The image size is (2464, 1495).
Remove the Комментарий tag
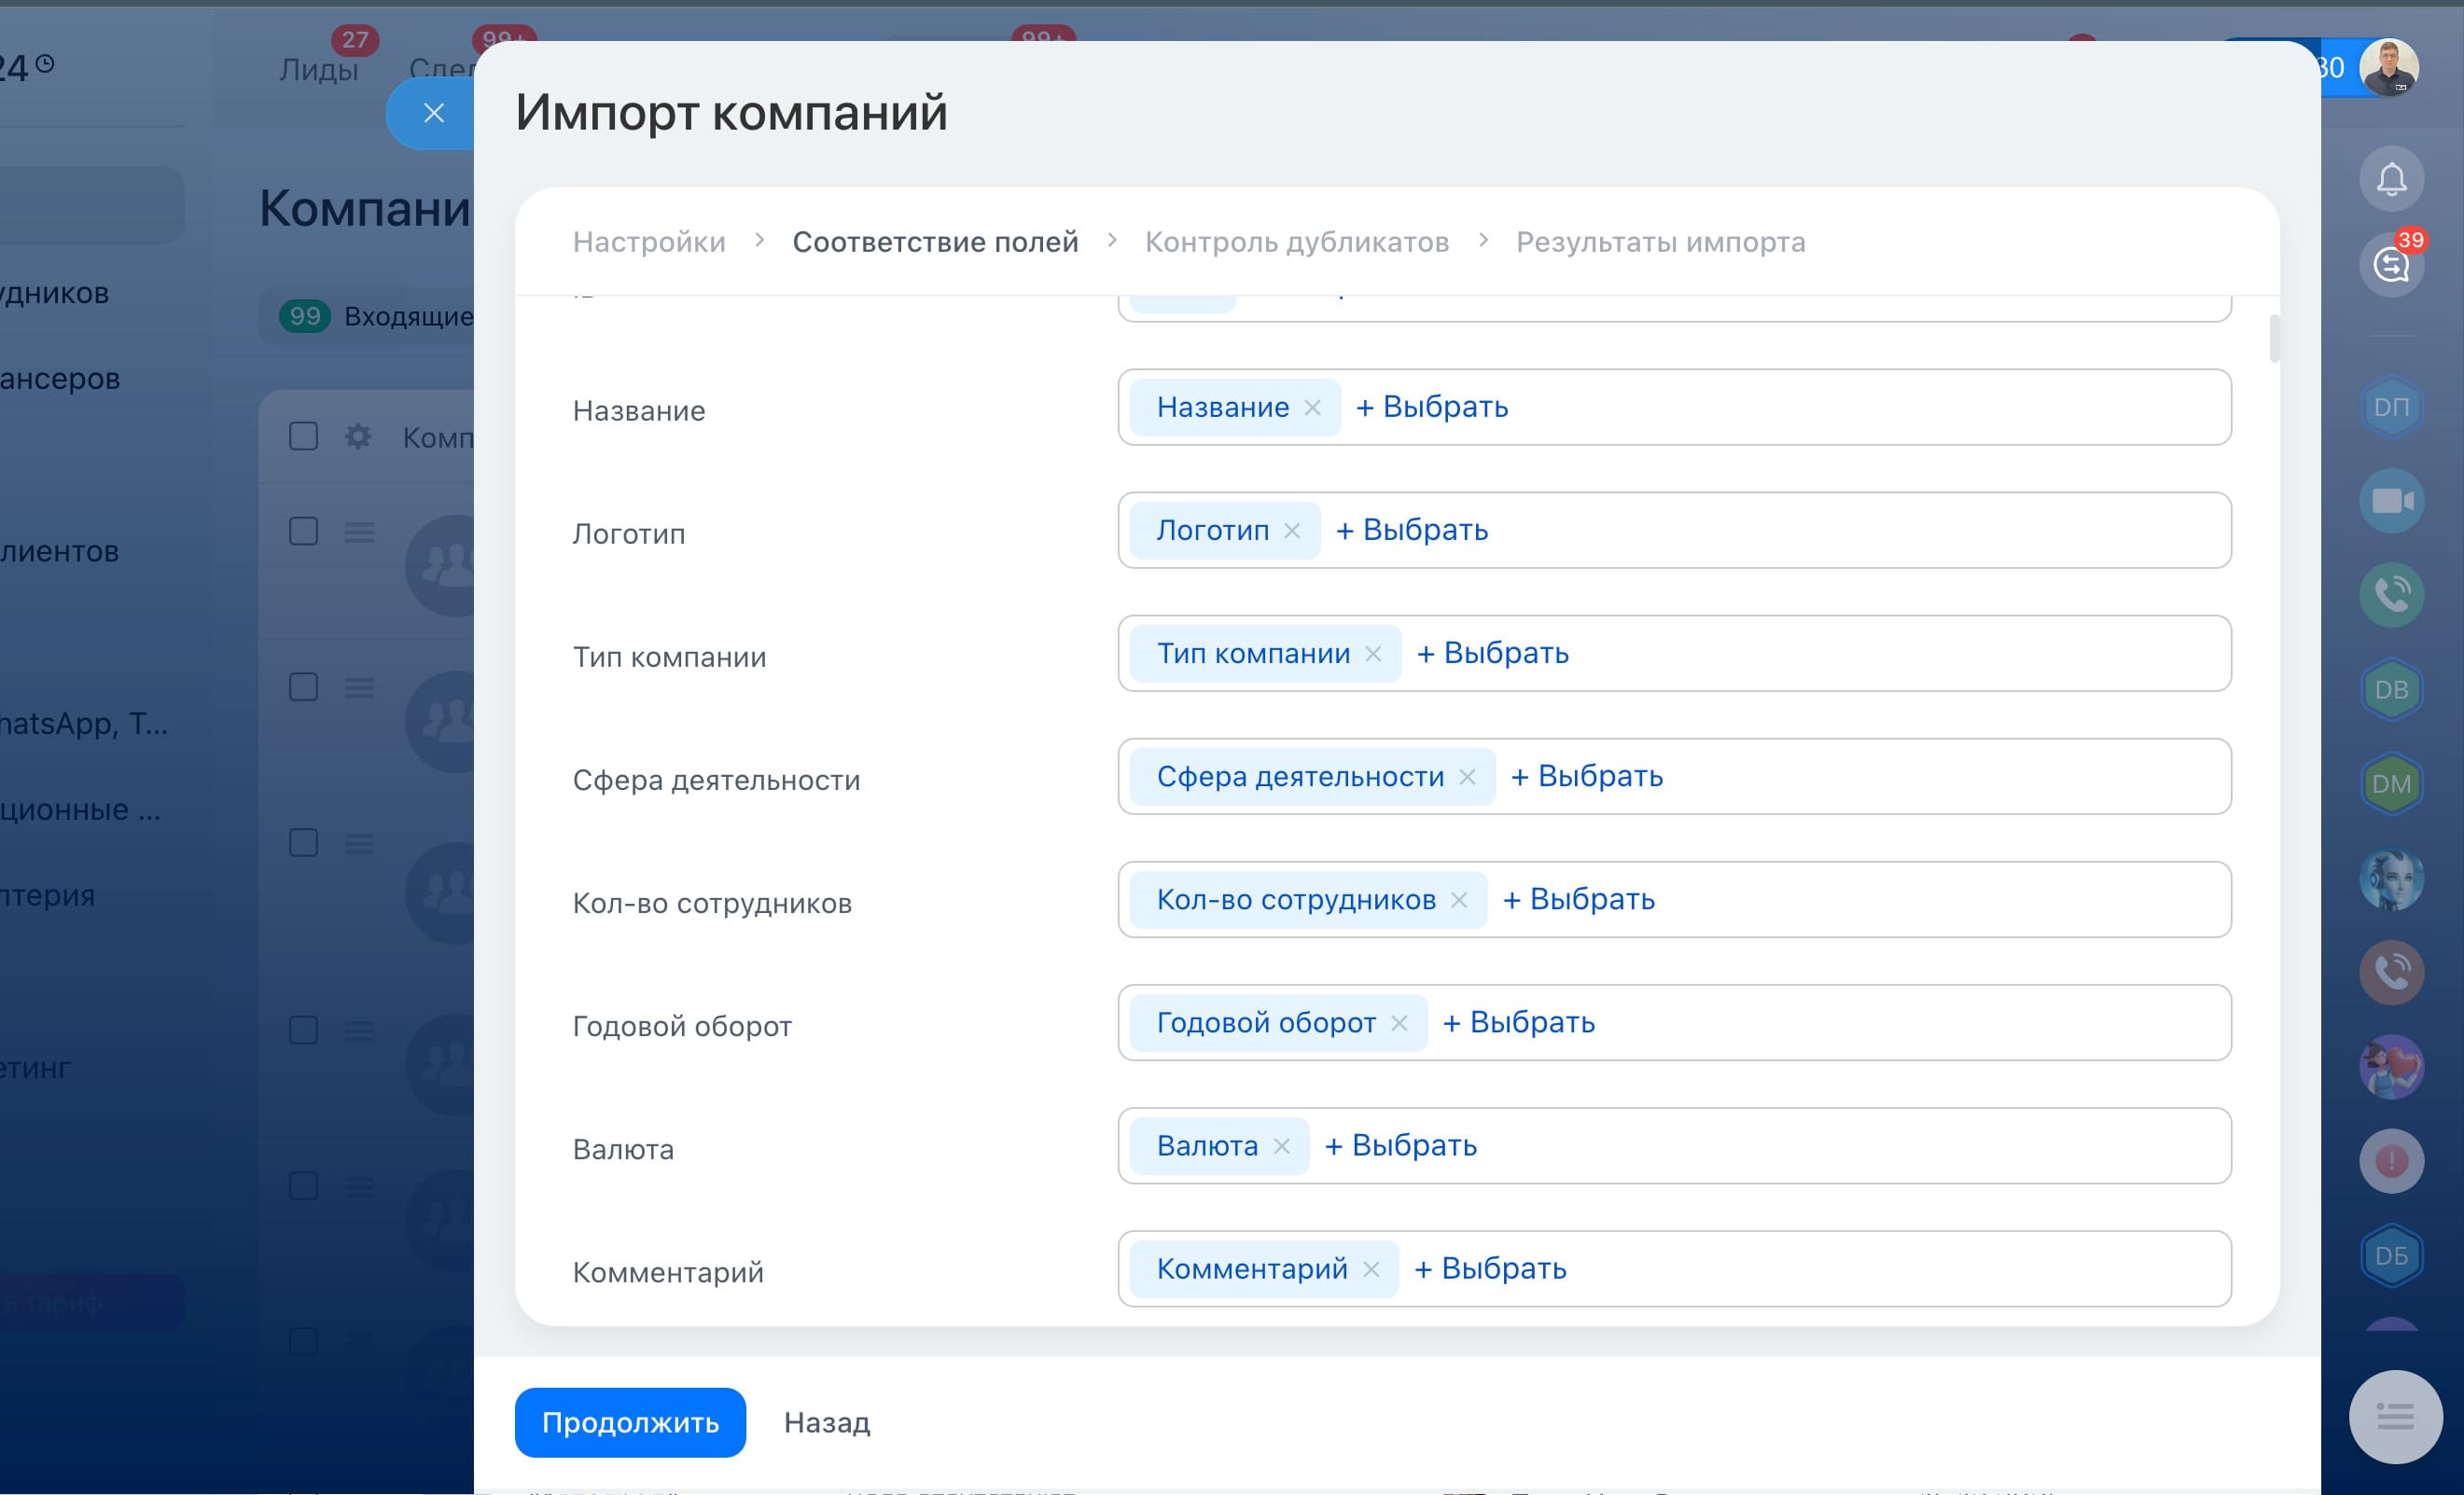(x=1371, y=1269)
